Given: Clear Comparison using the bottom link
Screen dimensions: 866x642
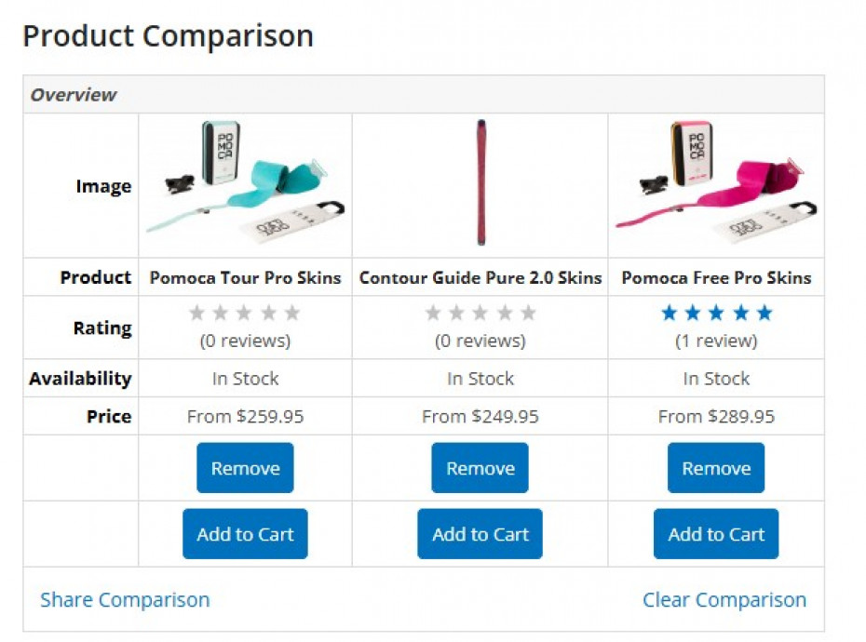Looking at the screenshot, I should [x=724, y=600].
